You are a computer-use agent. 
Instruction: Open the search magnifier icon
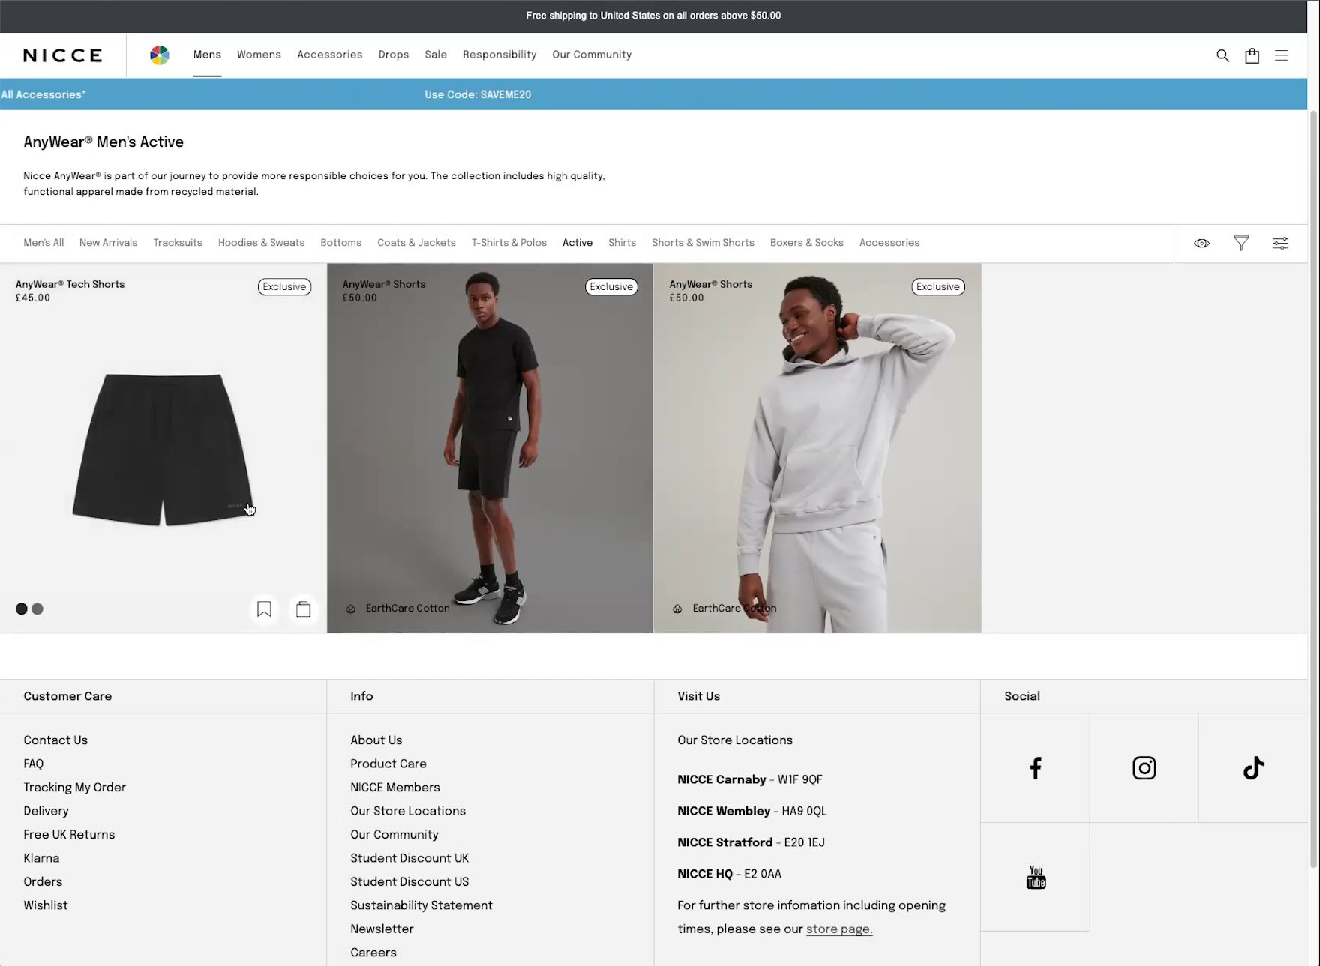pos(1222,55)
